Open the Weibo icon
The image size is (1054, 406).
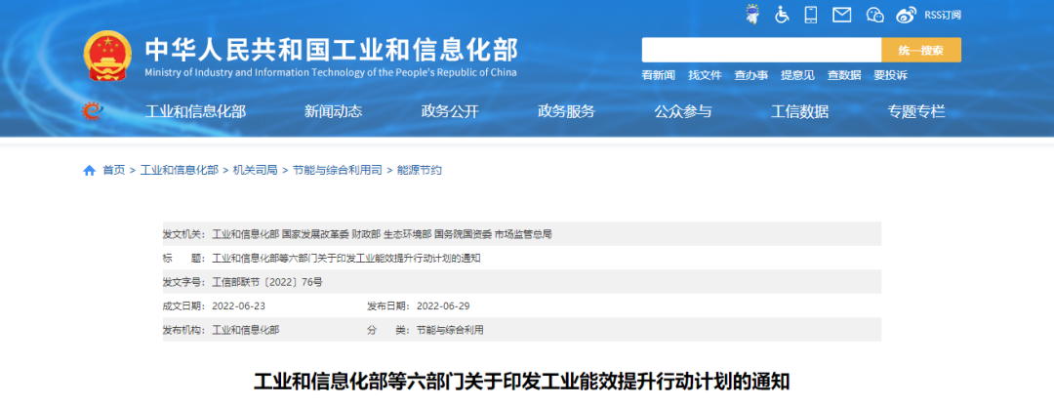point(906,14)
